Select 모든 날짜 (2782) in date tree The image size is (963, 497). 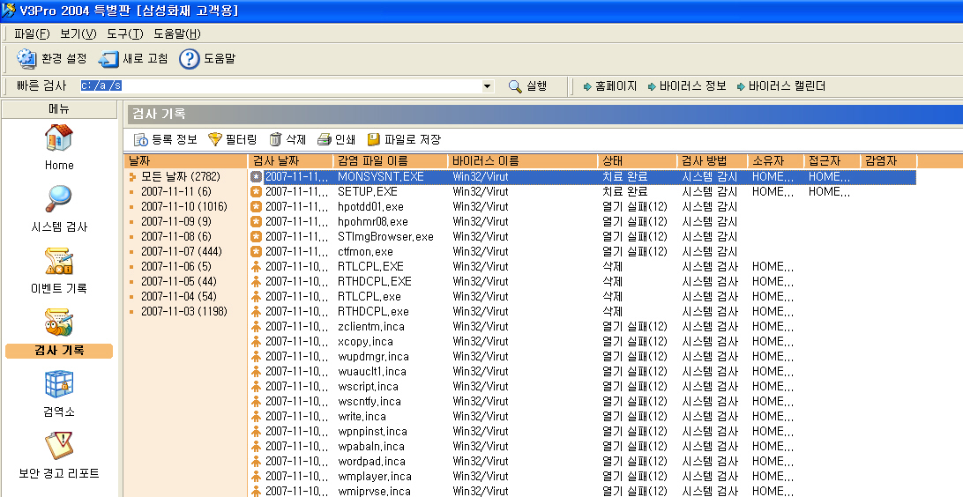pyautogui.click(x=180, y=177)
